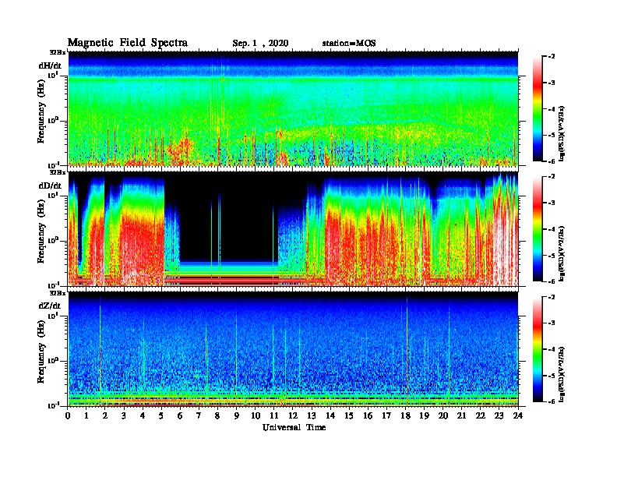Click hour "11" on the Universal Time axis
Viewport: 617px width, 477px height.
coord(274,415)
